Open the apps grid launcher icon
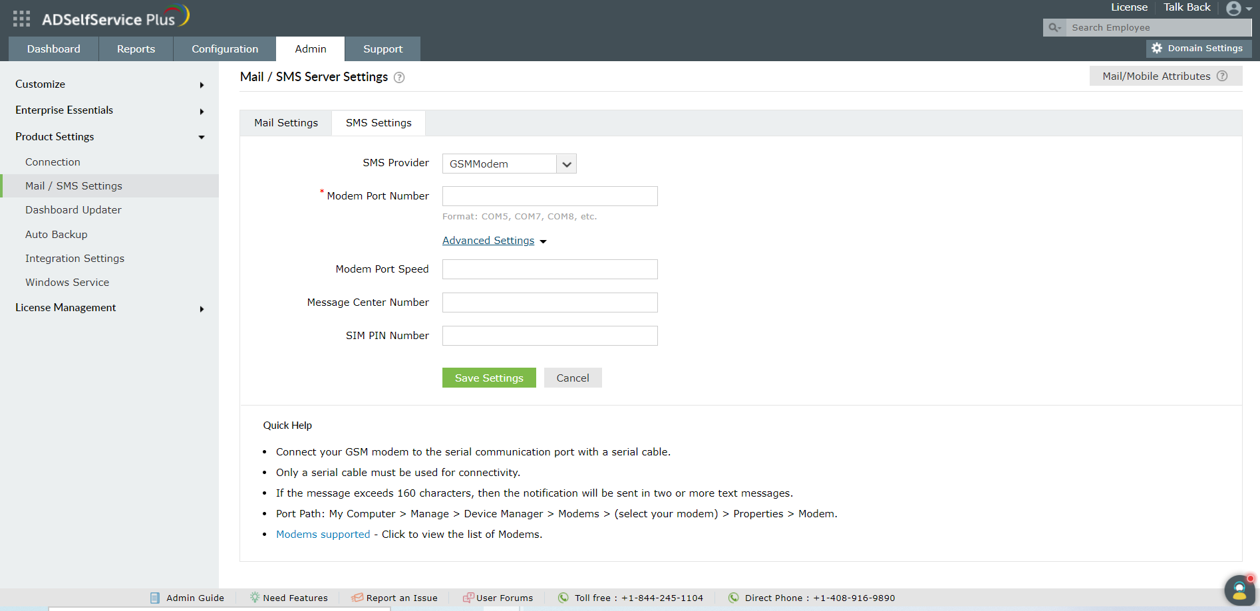1260x611 pixels. coord(21,19)
